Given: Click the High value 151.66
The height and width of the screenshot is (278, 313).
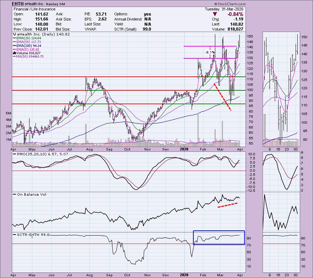Looking at the screenshot, I should pyautogui.click(x=41, y=19).
